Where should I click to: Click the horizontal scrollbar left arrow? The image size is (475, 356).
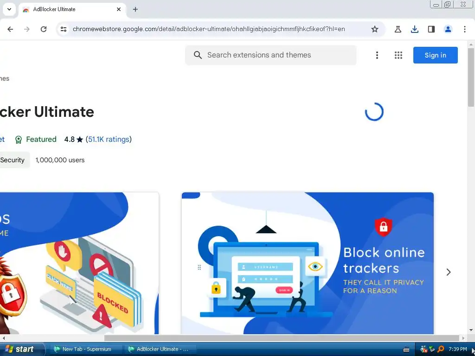[3, 338]
